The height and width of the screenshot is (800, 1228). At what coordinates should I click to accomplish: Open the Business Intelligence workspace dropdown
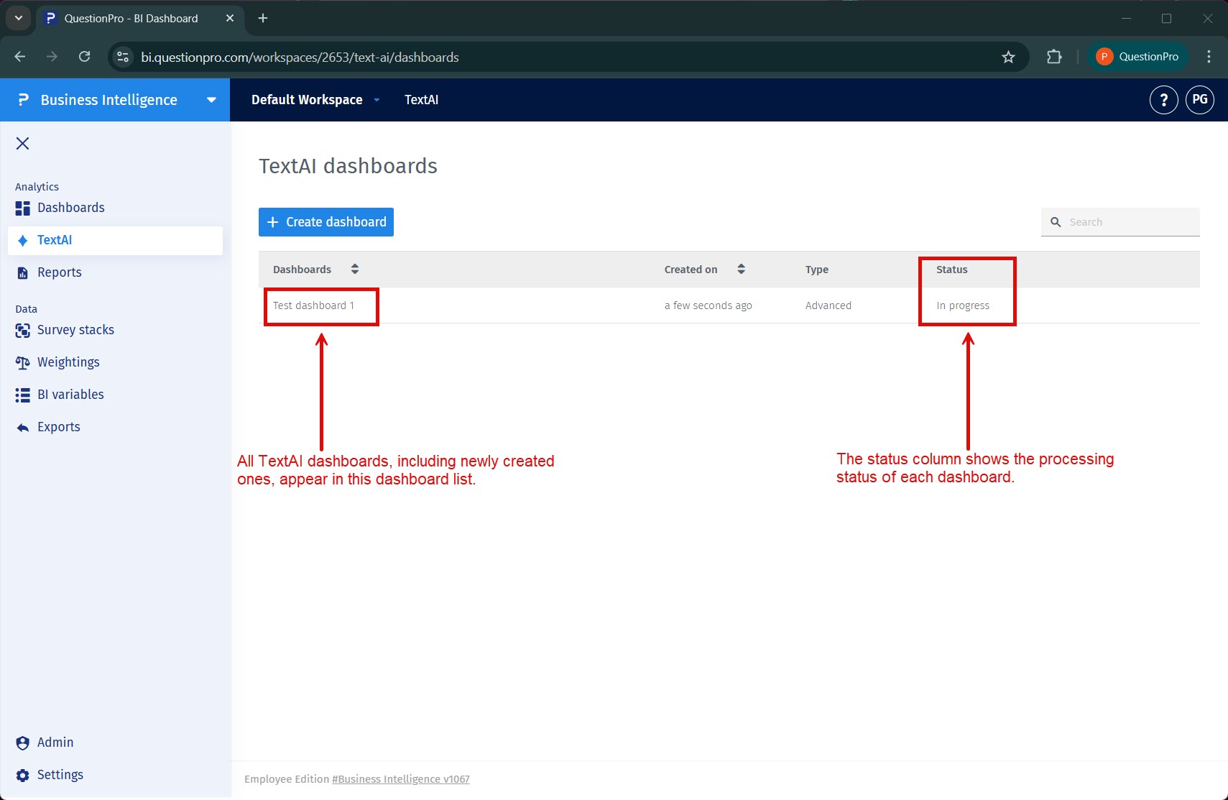pos(211,100)
